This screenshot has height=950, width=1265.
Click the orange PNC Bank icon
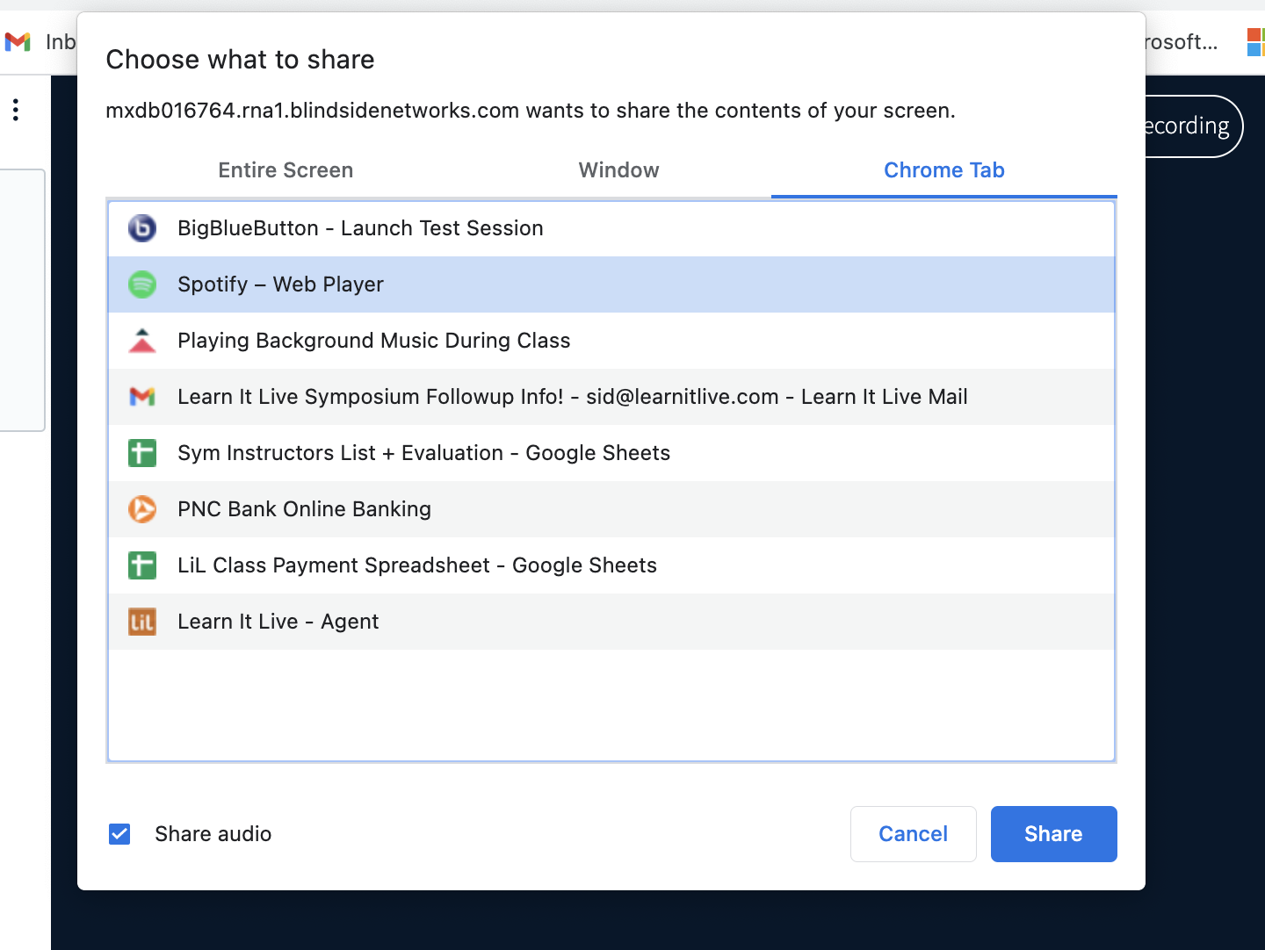(x=142, y=509)
